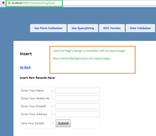Focus the Enter Your EmailID field
This screenshot has width=156, height=136.
[77, 106]
